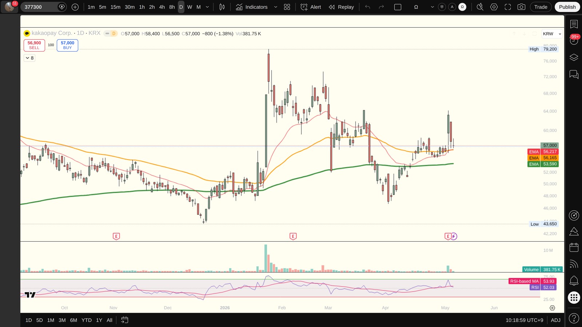
Task: Create an Alert from the toolbar
Action: (x=311, y=7)
